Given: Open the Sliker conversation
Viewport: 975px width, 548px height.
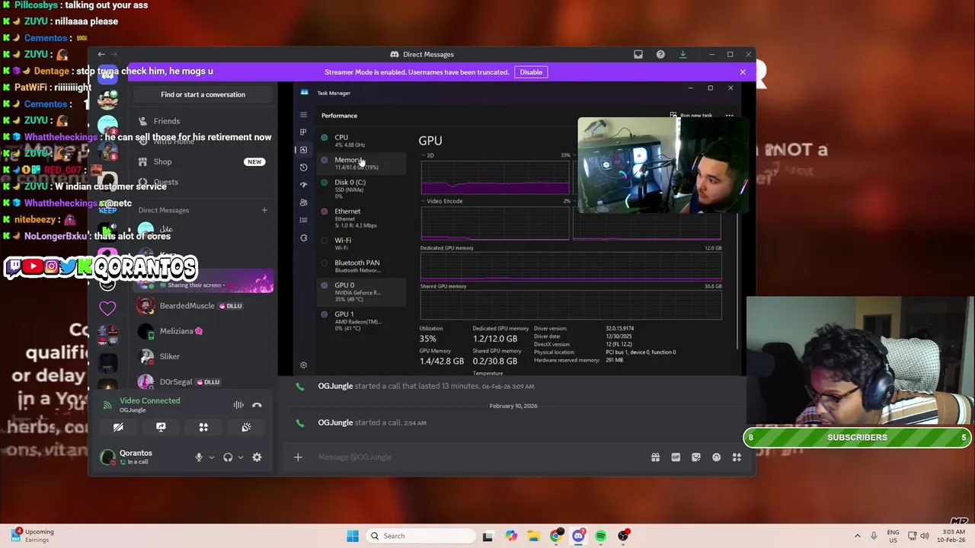Looking at the screenshot, I should pos(203,356).
